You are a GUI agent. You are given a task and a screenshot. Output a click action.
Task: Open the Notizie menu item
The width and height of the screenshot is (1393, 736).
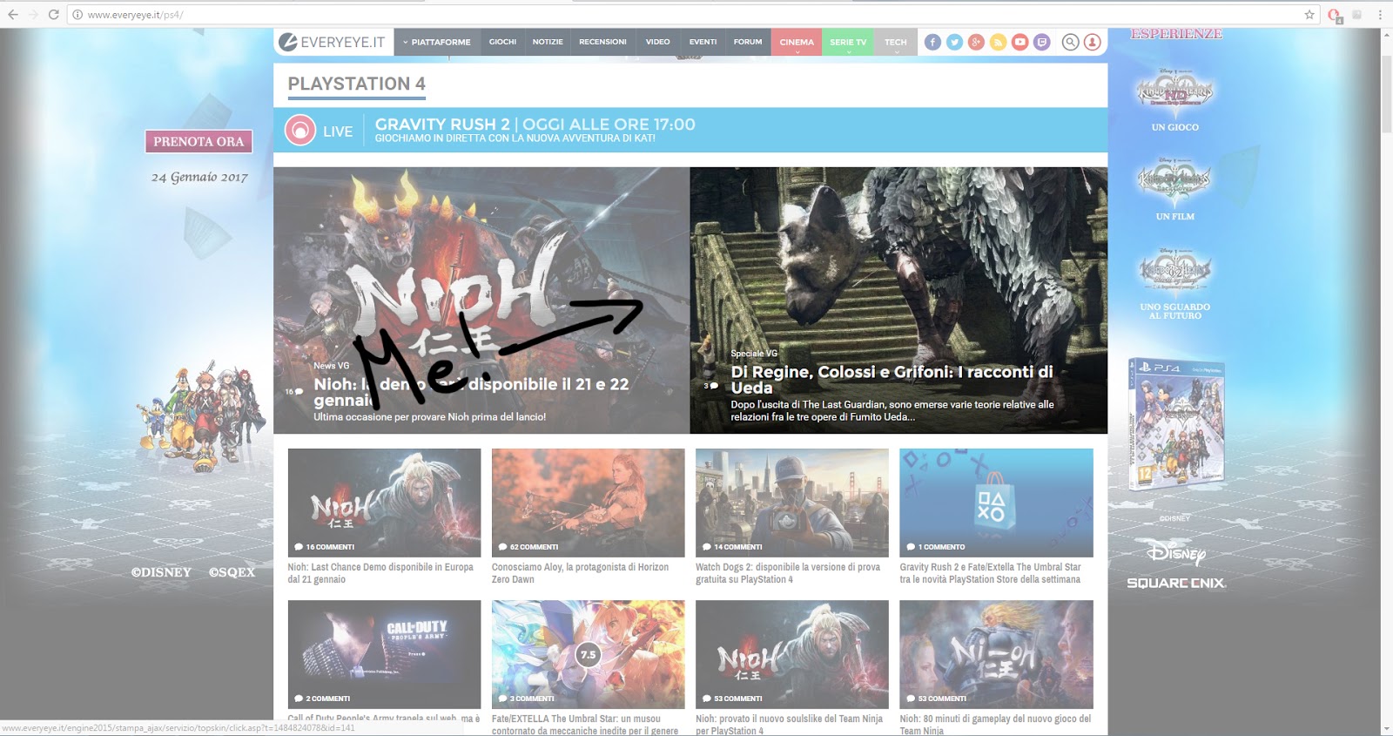[548, 42]
